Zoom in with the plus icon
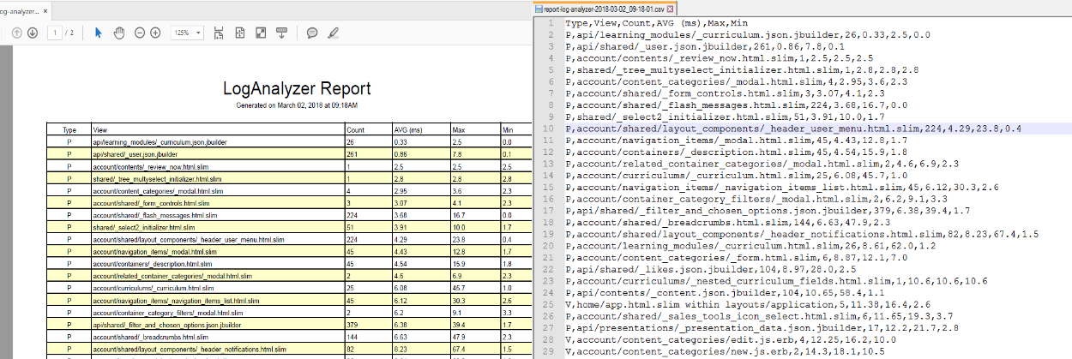Viewport: 1072px width, 359px height. [155, 33]
